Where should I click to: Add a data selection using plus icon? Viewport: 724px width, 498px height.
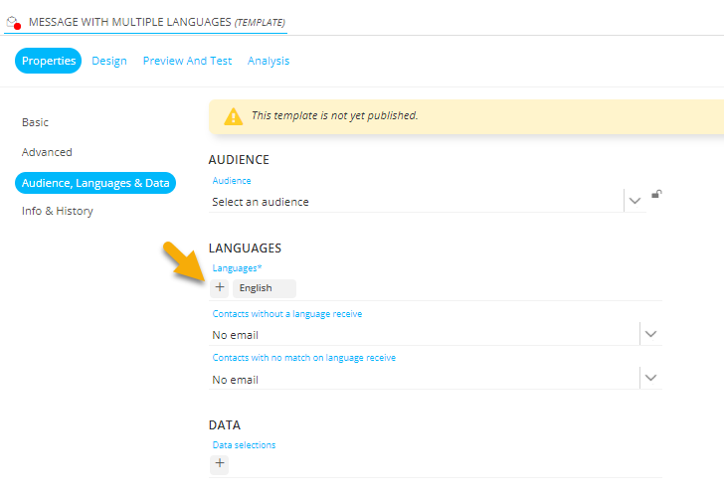(x=220, y=464)
